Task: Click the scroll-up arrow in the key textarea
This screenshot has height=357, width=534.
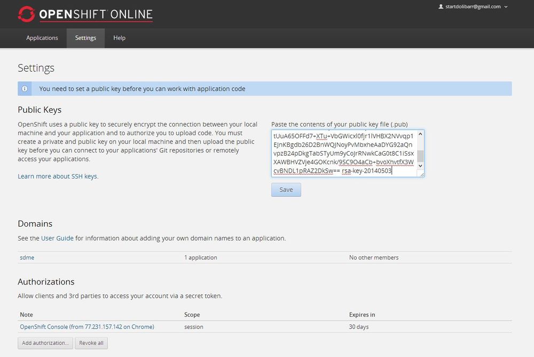Action: point(420,134)
